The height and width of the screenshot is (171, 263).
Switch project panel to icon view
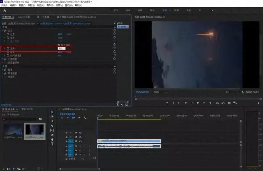[14, 169]
